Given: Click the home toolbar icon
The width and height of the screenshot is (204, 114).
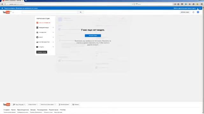Looking at the screenshot, I should (x=190, y=4).
